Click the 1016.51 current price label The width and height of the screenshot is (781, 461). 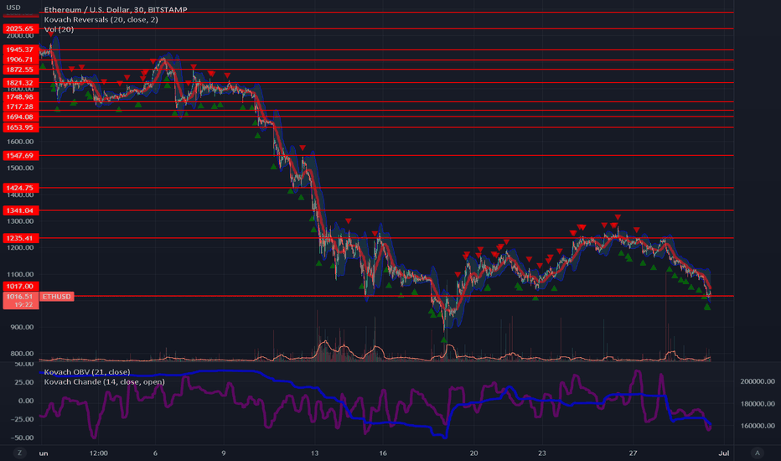20,297
